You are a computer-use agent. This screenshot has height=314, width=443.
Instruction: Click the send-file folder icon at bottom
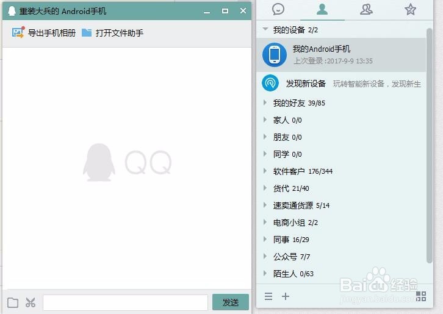(13, 302)
